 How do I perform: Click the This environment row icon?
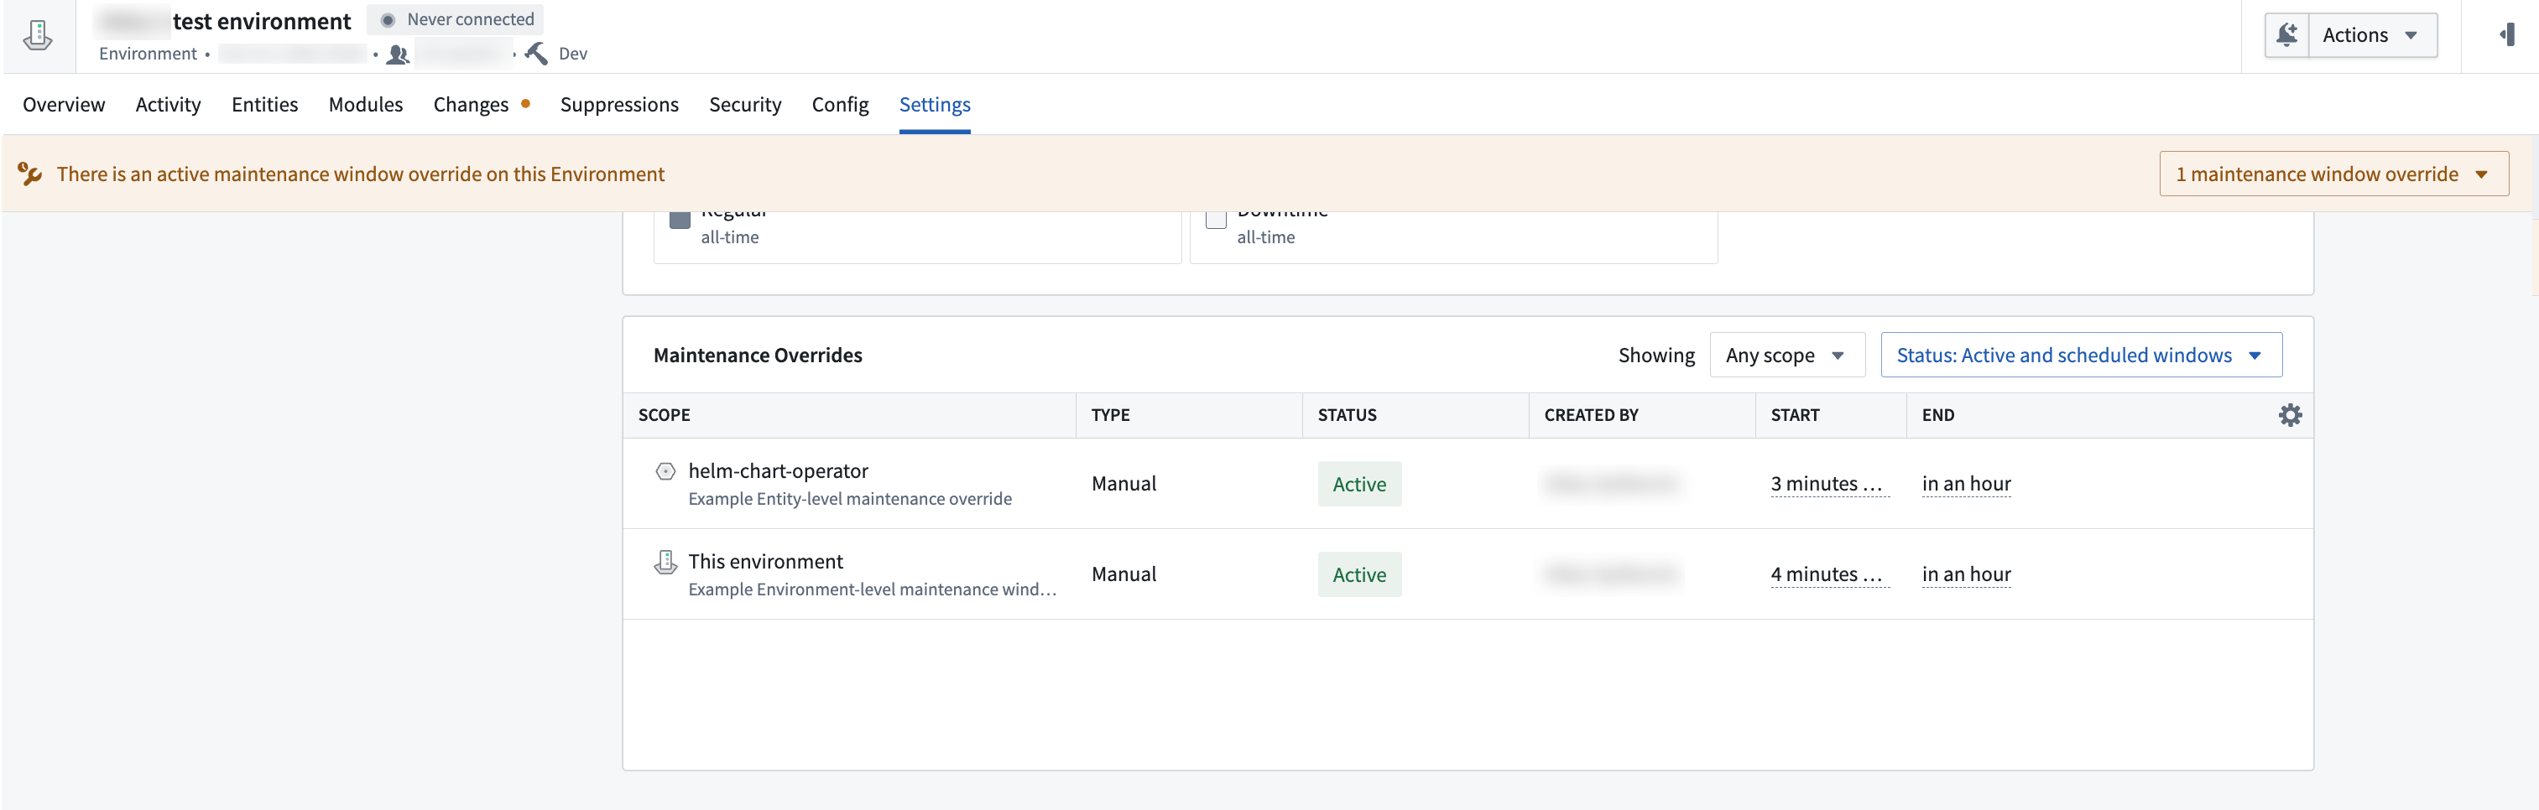coord(665,562)
